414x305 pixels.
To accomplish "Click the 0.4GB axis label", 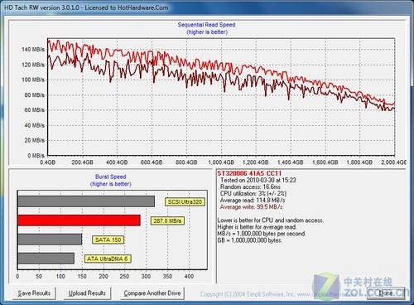I will point(47,162).
